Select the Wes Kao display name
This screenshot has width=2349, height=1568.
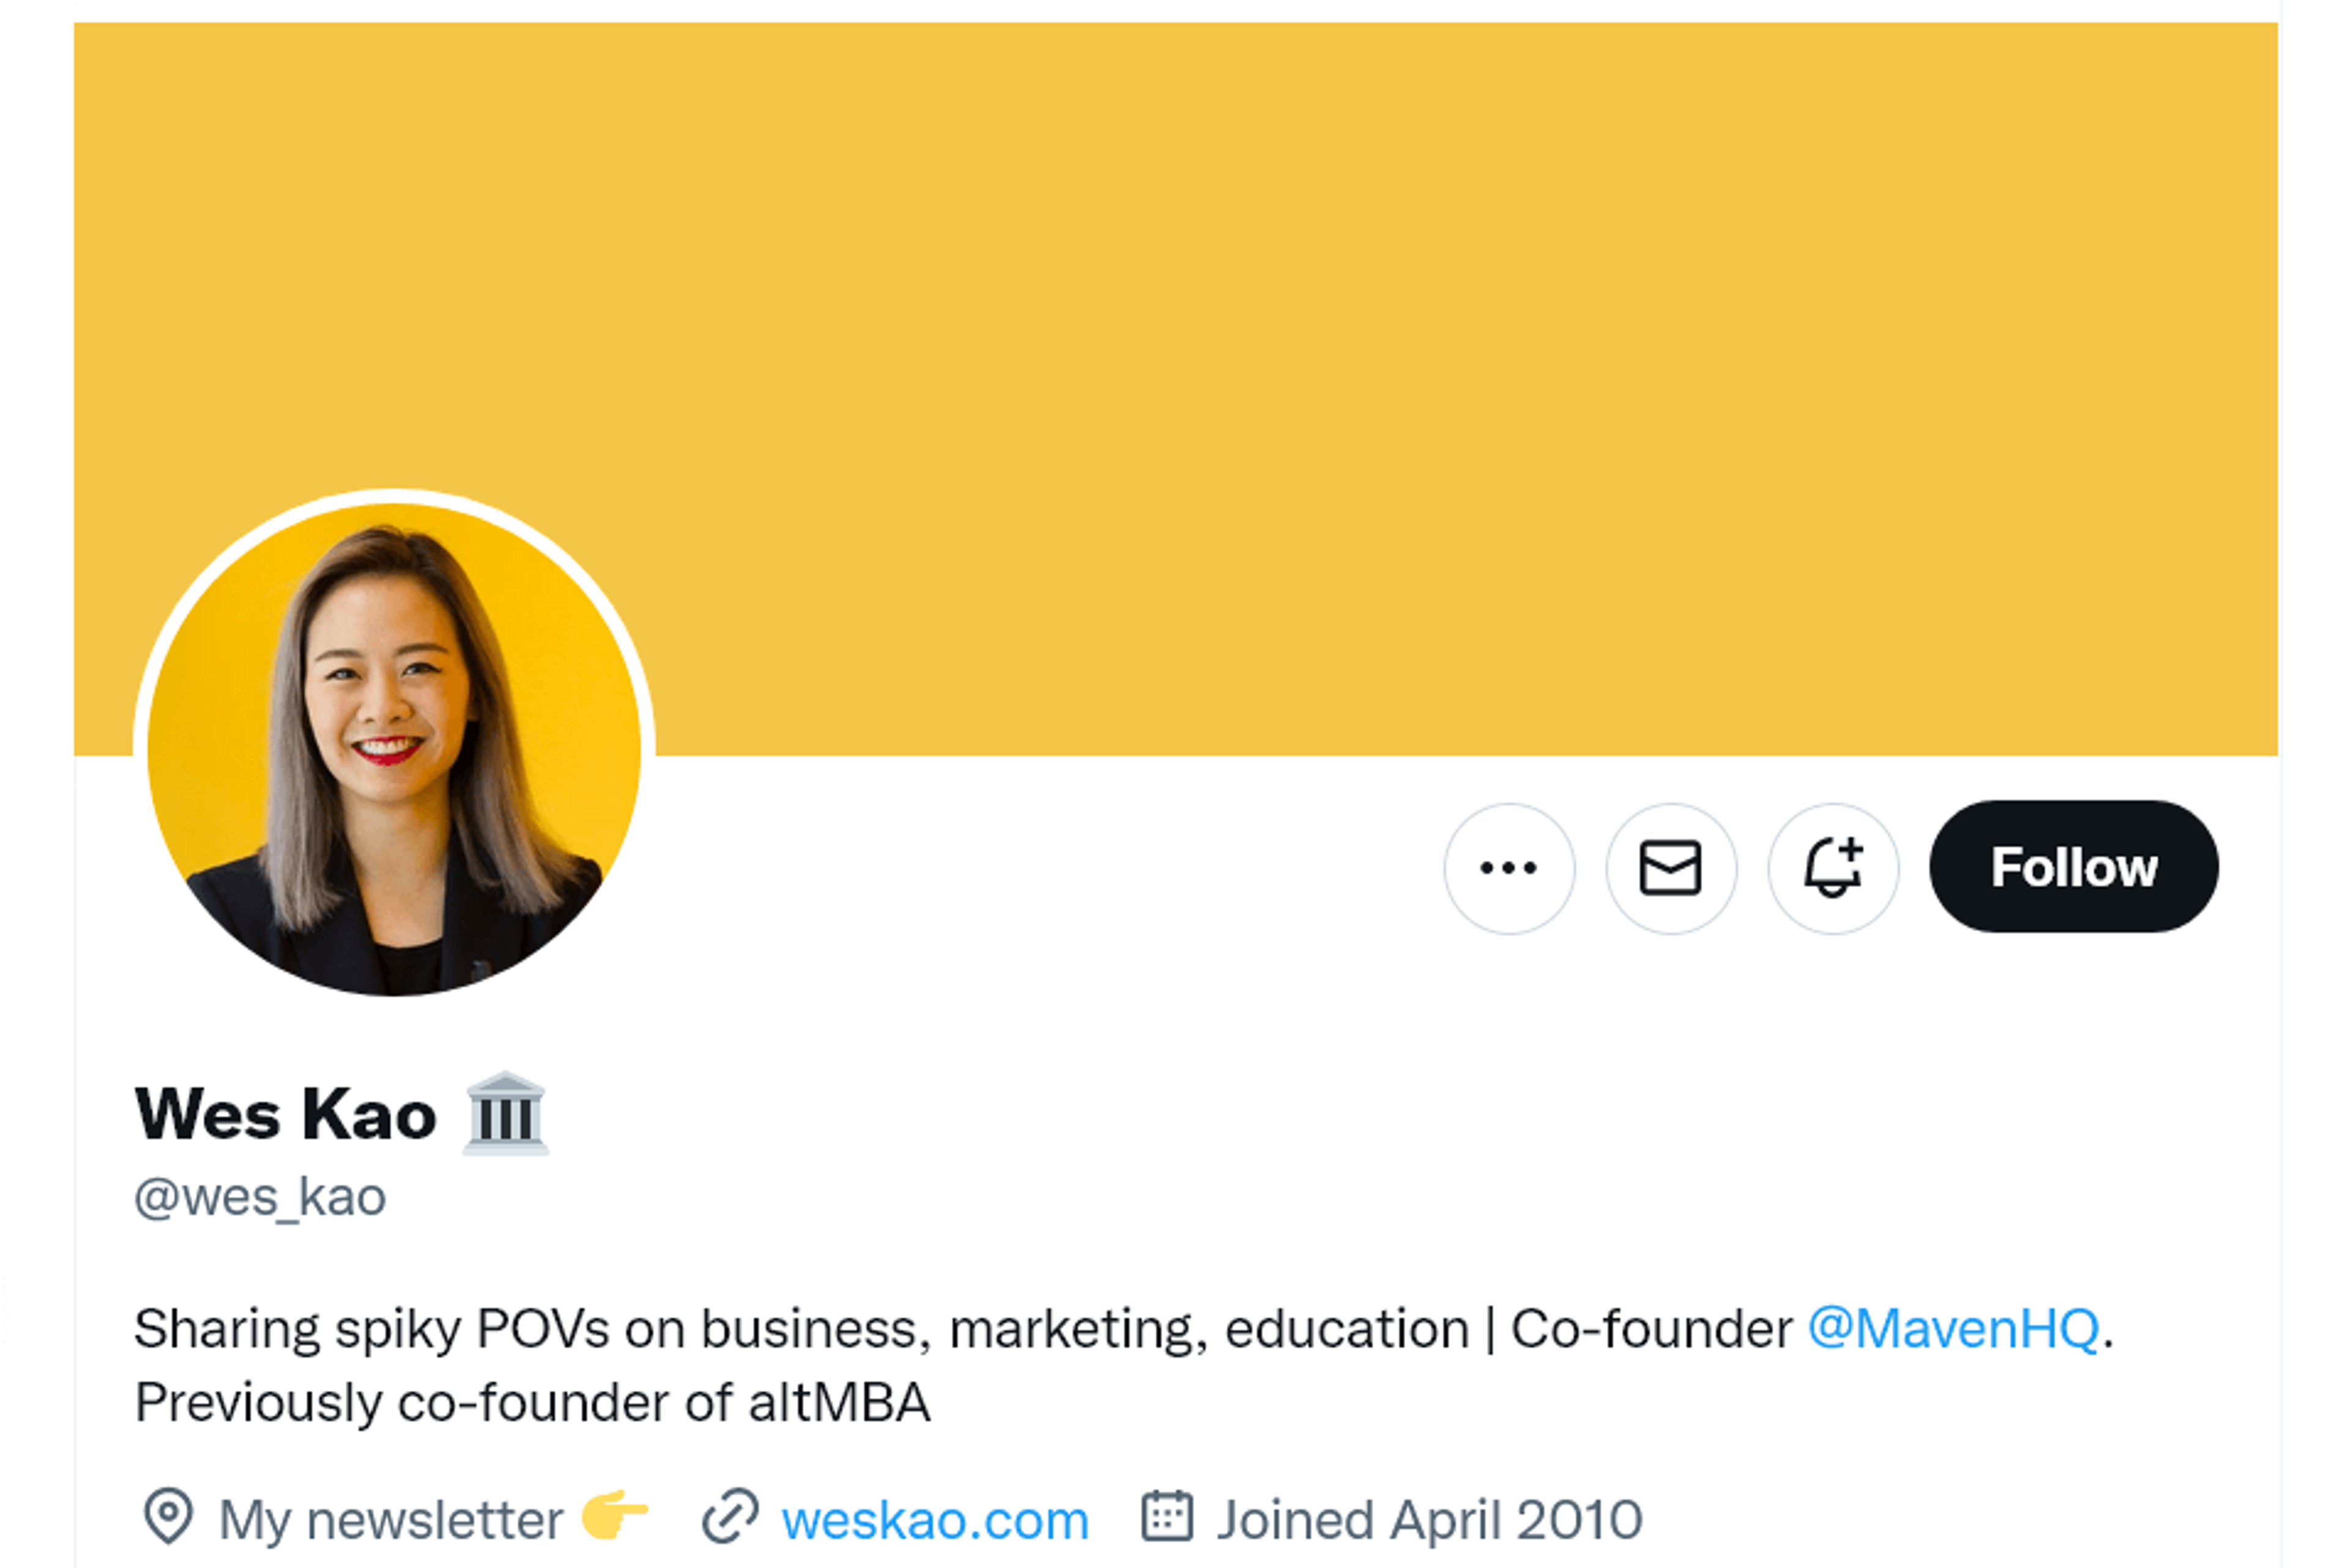(x=286, y=1114)
